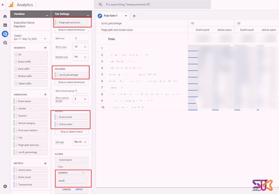Image resolution: width=279 pixels, height=194 pixels.
Task: Select the Event count metric in Variables
Action: 31,177
